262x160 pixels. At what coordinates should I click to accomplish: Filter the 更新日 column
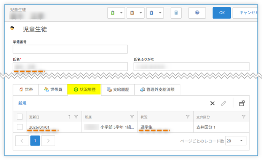click(x=76, y=117)
